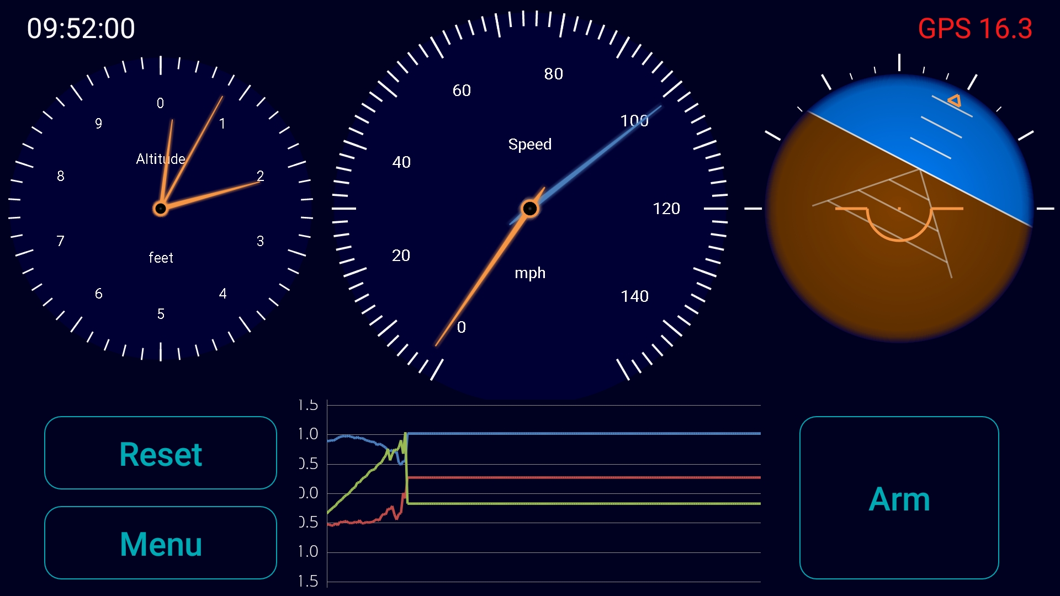Click the speedometer center hub
The width and height of the screenshot is (1060, 596).
[529, 209]
